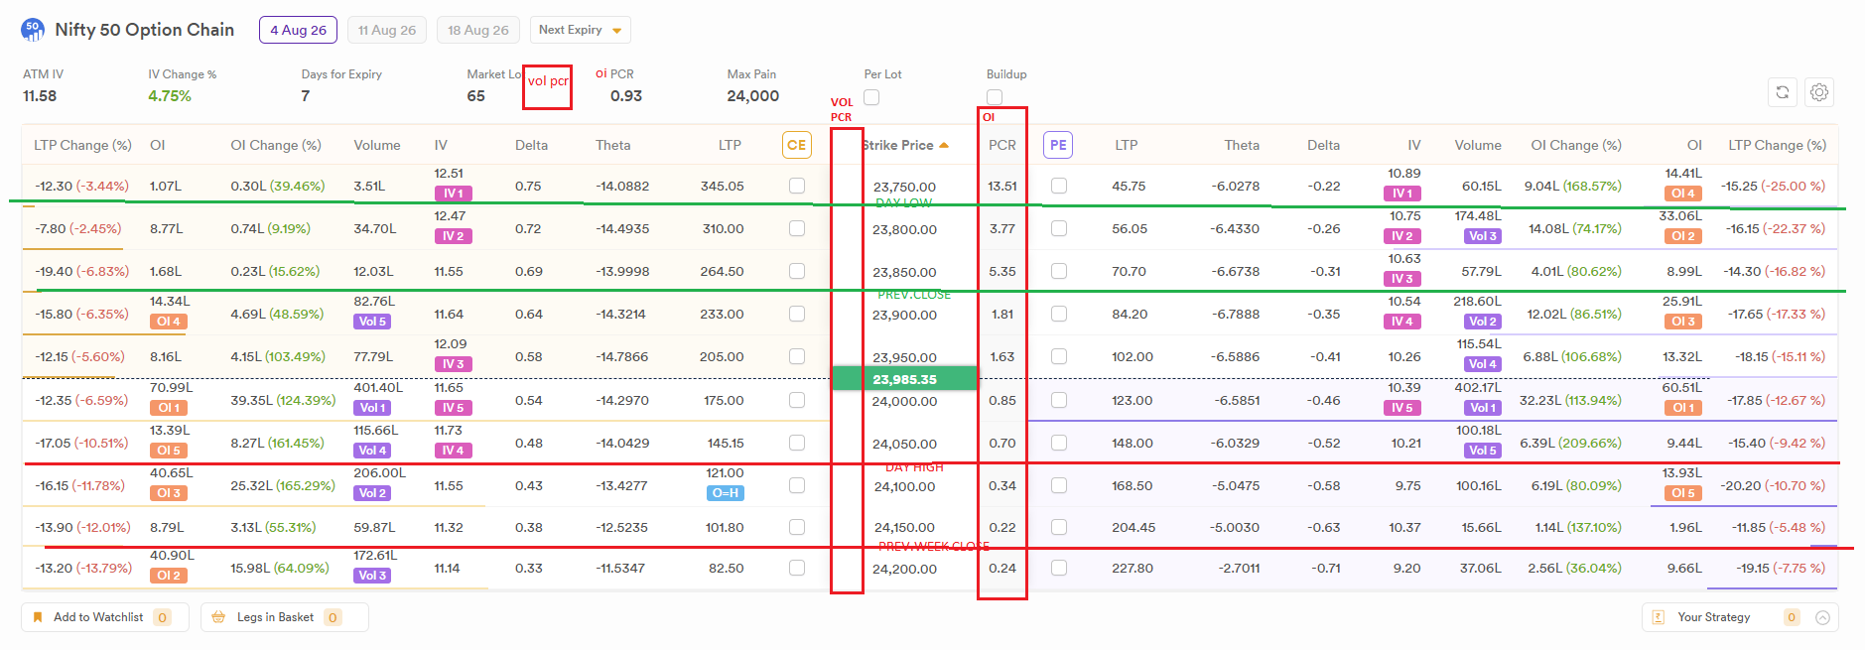Tick the put checkbox for 24,000 strike
1865x650 pixels.
coord(1059,400)
